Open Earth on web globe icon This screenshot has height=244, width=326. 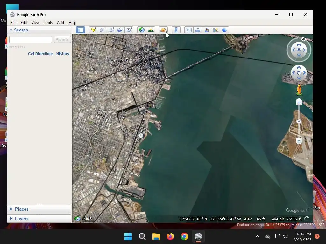224,30
